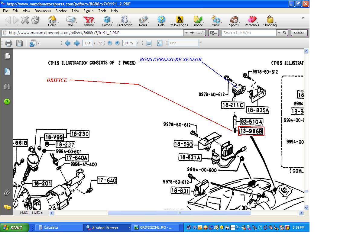The width and height of the screenshot is (353, 235).
Task: Save a copy using the floppy disk icon
Action: [x=19, y=43]
